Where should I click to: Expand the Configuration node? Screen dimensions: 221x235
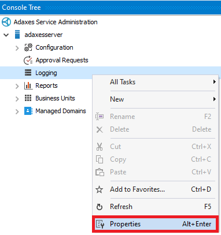[x=17, y=48]
